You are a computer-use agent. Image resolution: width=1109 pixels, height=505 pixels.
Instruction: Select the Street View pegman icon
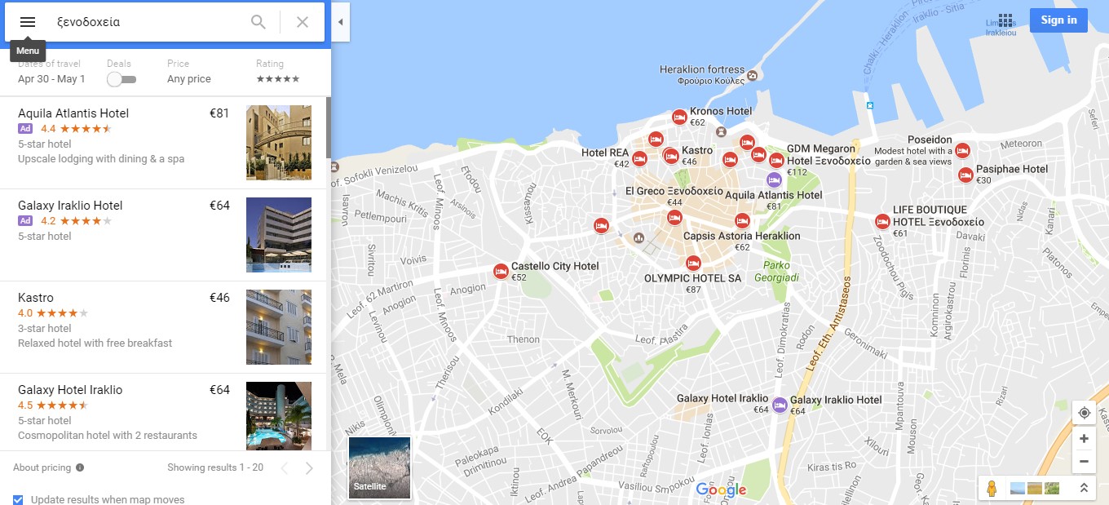pos(992,488)
